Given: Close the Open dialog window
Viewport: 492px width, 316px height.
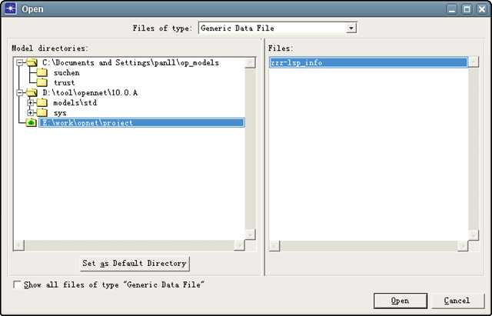Looking at the screenshot, I should (x=482, y=9).
